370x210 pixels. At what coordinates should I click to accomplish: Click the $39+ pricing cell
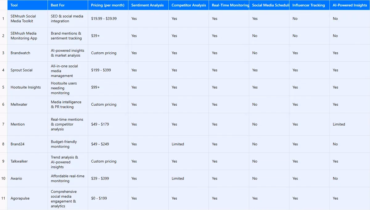108,36
